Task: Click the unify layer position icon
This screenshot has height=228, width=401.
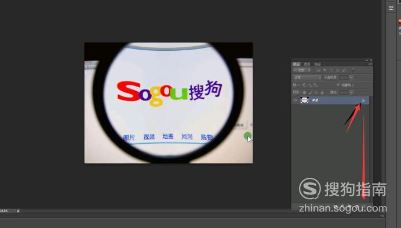Action: [x=304, y=85]
